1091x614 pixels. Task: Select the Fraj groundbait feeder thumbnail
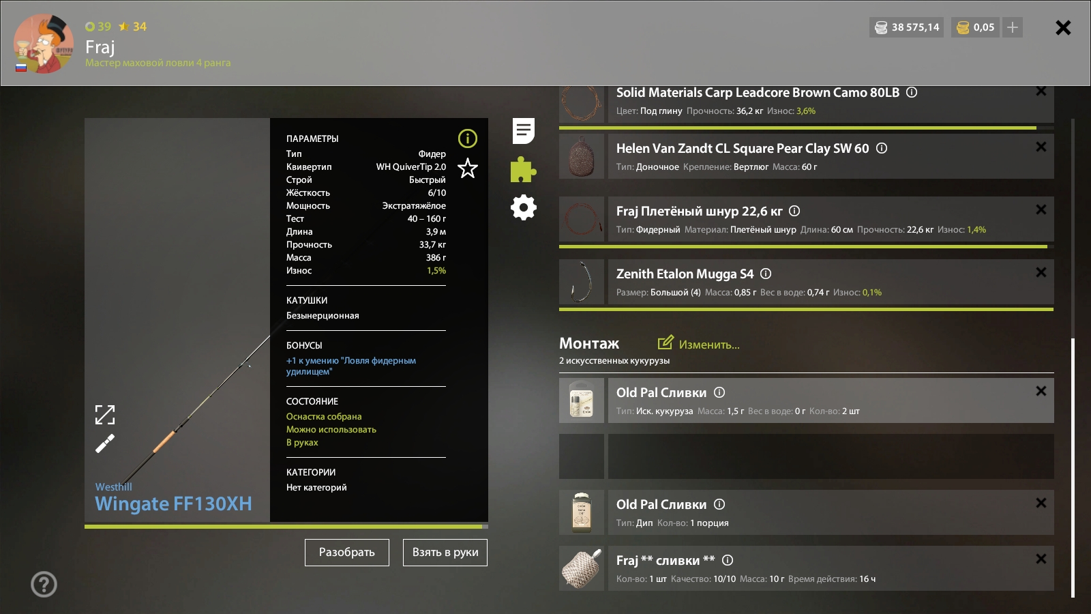click(x=582, y=568)
